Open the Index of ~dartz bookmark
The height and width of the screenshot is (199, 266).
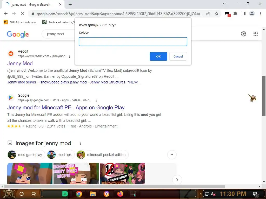(58, 22)
